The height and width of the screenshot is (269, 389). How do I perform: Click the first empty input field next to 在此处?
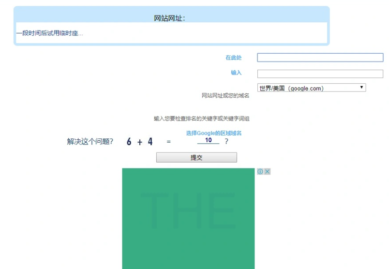320,58
